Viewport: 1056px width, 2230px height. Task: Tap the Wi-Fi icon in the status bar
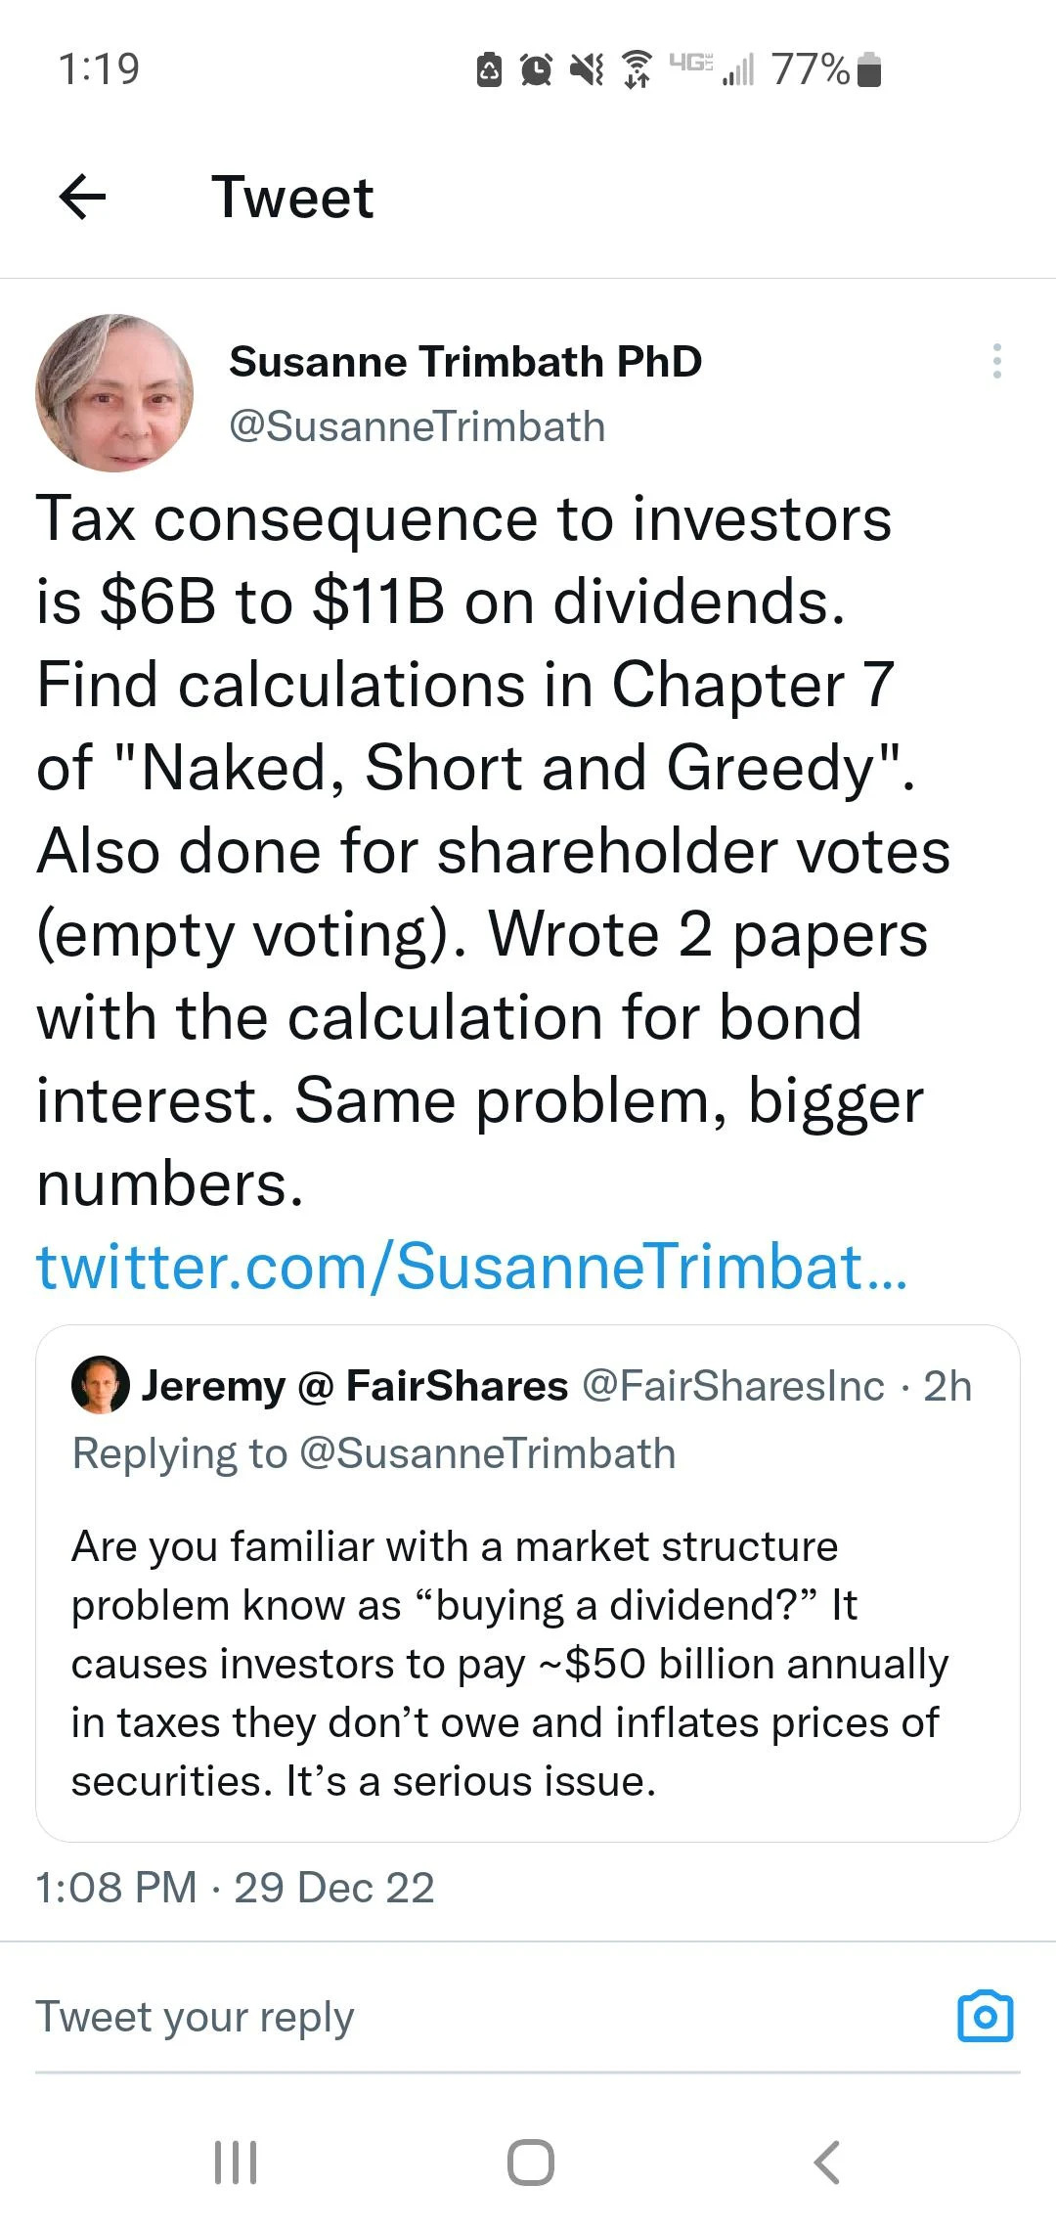(638, 69)
